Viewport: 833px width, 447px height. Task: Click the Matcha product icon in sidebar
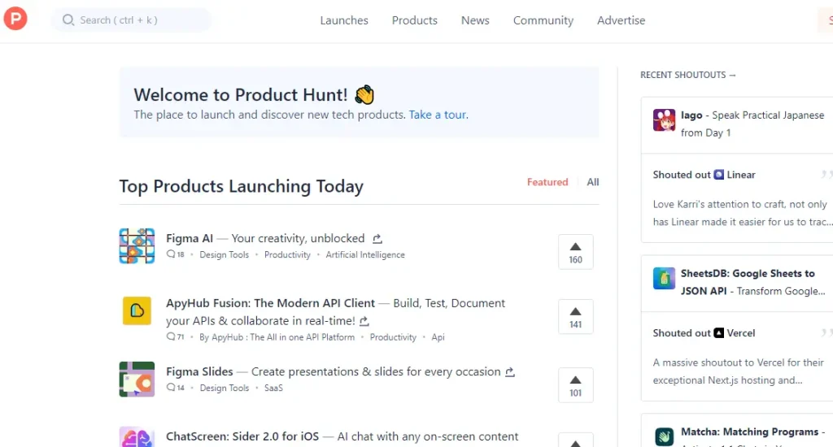[x=664, y=436]
